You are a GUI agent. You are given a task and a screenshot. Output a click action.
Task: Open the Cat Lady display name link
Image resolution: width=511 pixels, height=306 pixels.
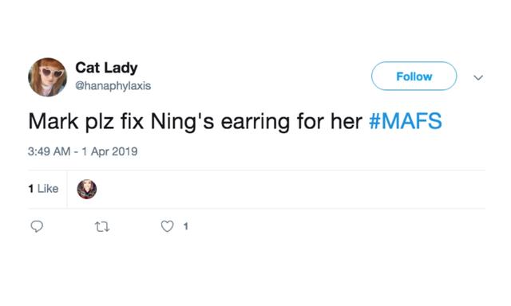pos(106,68)
